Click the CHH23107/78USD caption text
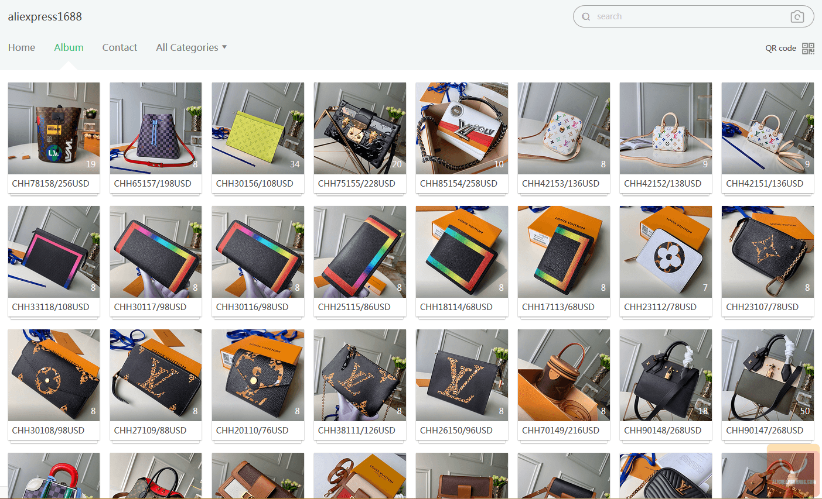 (762, 307)
